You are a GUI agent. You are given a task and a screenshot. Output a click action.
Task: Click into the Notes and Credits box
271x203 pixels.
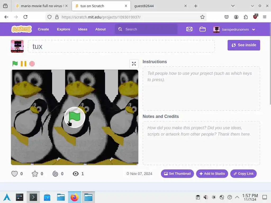(x=201, y=143)
